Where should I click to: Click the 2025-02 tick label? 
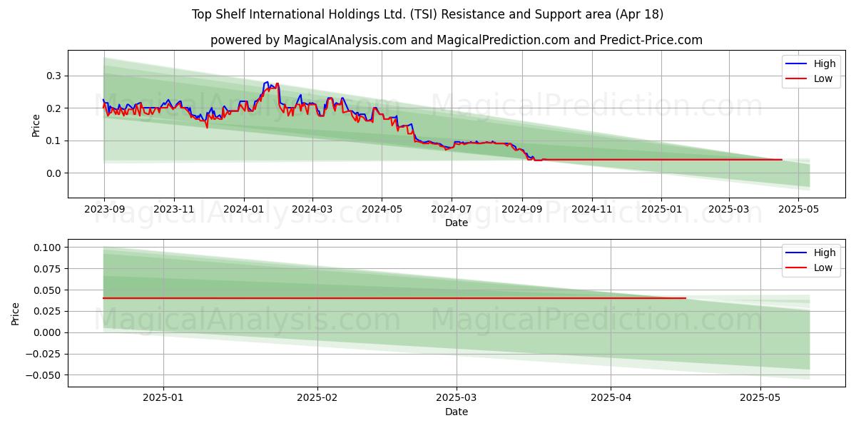(x=317, y=398)
